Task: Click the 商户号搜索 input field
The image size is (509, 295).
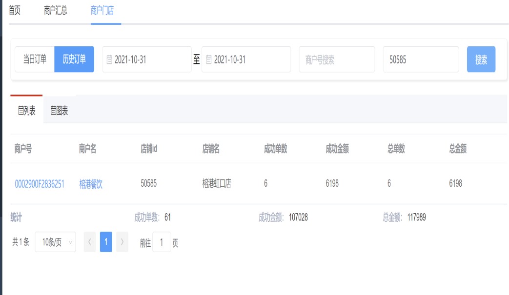Action: click(x=337, y=59)
